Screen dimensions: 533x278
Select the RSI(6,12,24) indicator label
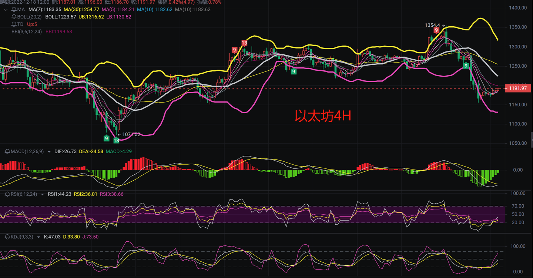click(24, 194)
